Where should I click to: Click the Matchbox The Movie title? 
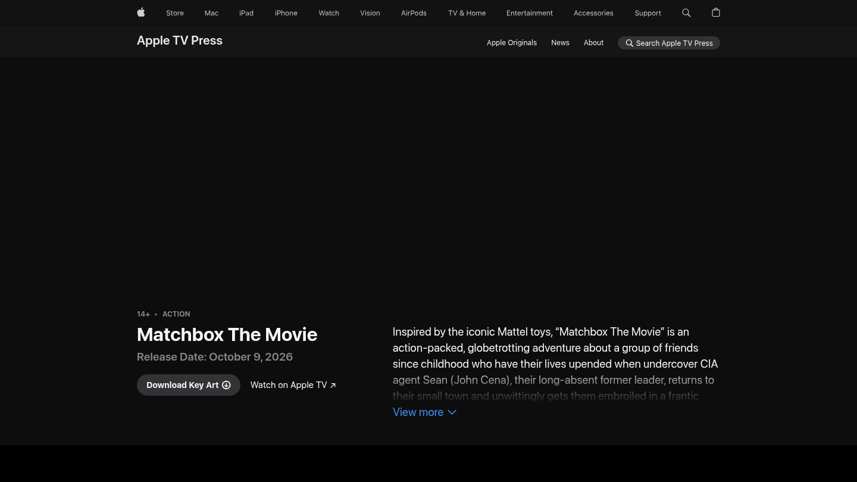[227, 334]
